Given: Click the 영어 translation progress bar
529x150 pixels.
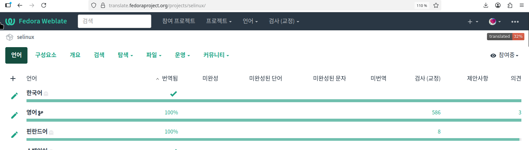Looking at the screenshot, I should pos(274,120).
